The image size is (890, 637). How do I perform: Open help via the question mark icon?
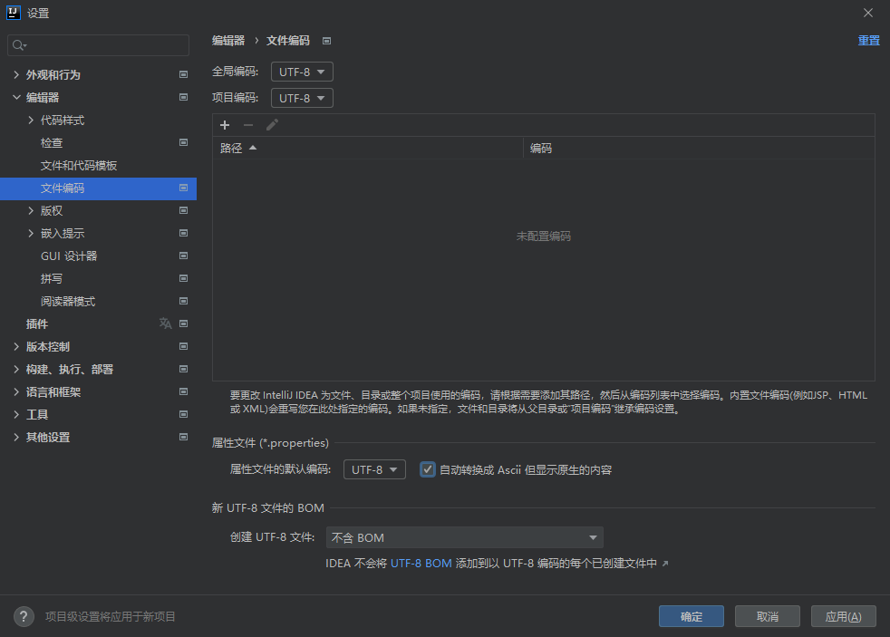pyautogui.click(x=23, y=616)
